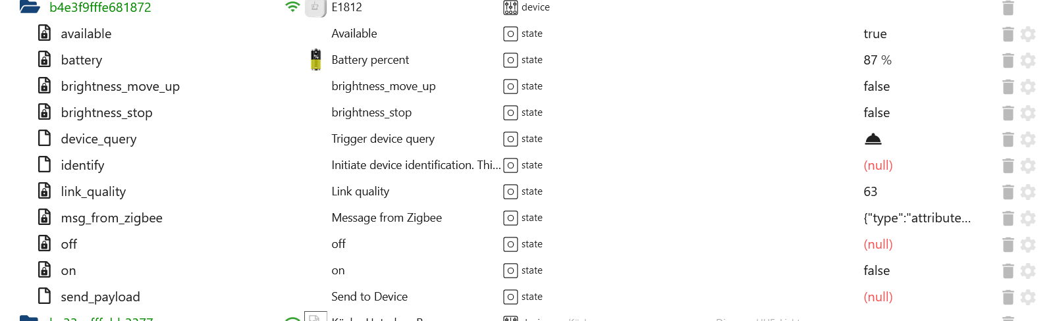Viewport: 1057px width, 321px height.
Task: Click the battery percent icon
Action: [316, 60]
